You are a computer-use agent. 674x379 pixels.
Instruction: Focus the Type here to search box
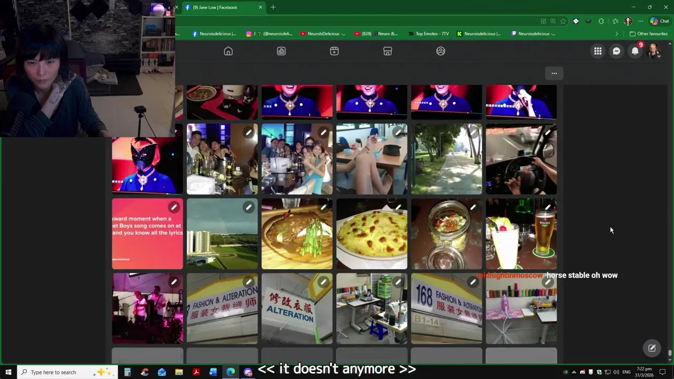[x=67, y=372]
